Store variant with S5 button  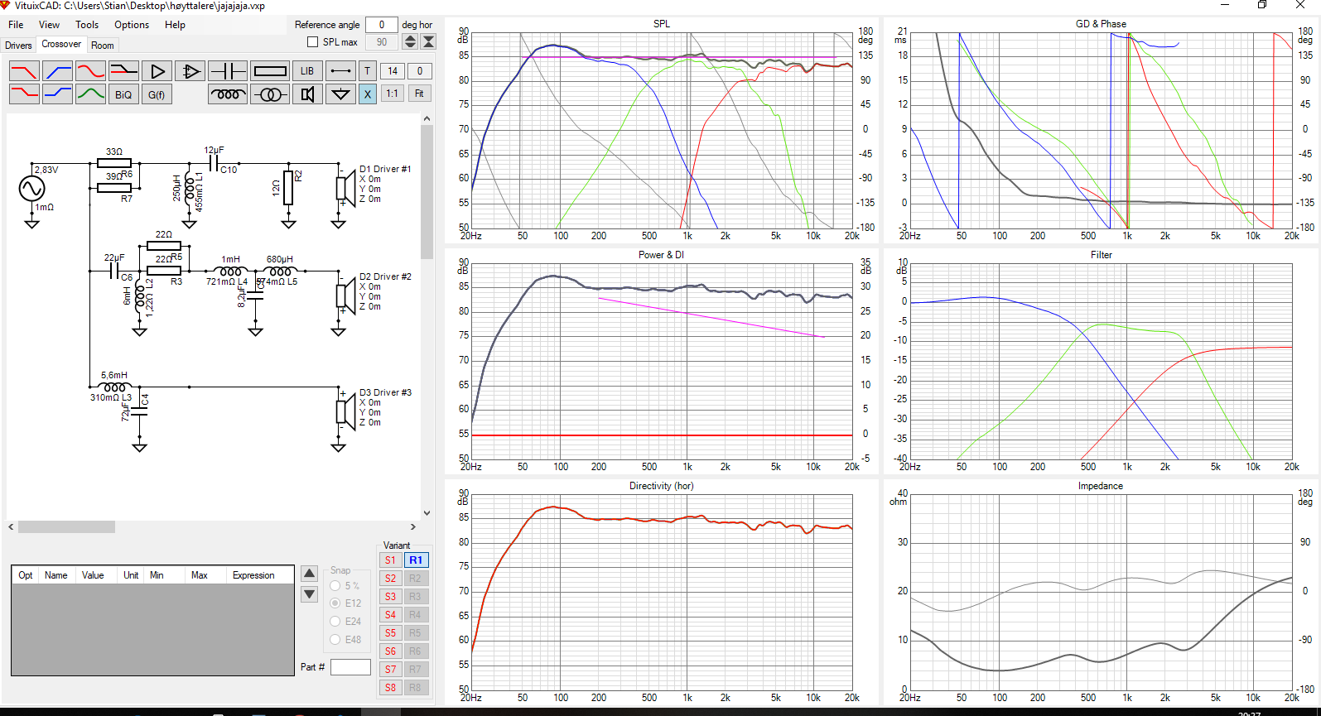pos(391,633)
